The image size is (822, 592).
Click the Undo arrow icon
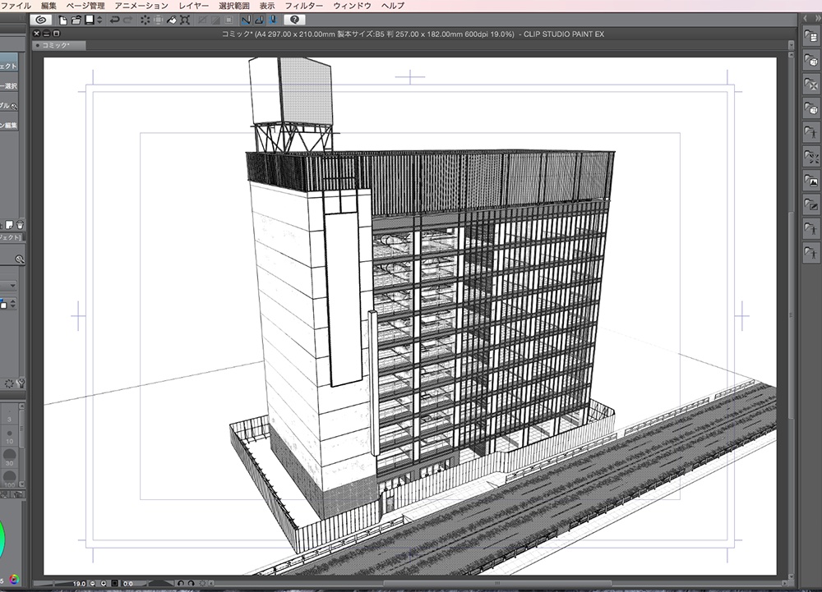coord(114,20)
